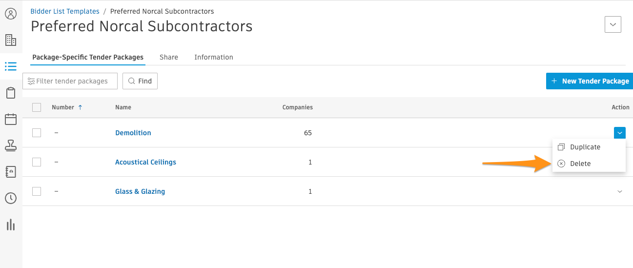Click the New Tender Package button
This screenshot has height=268, width=633.
(x=590, y=81)
